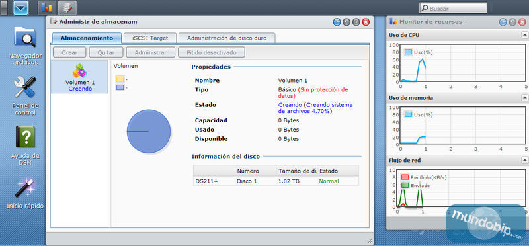Grab the window resize grip corner
529x246 pixels.
pos(370,241)
